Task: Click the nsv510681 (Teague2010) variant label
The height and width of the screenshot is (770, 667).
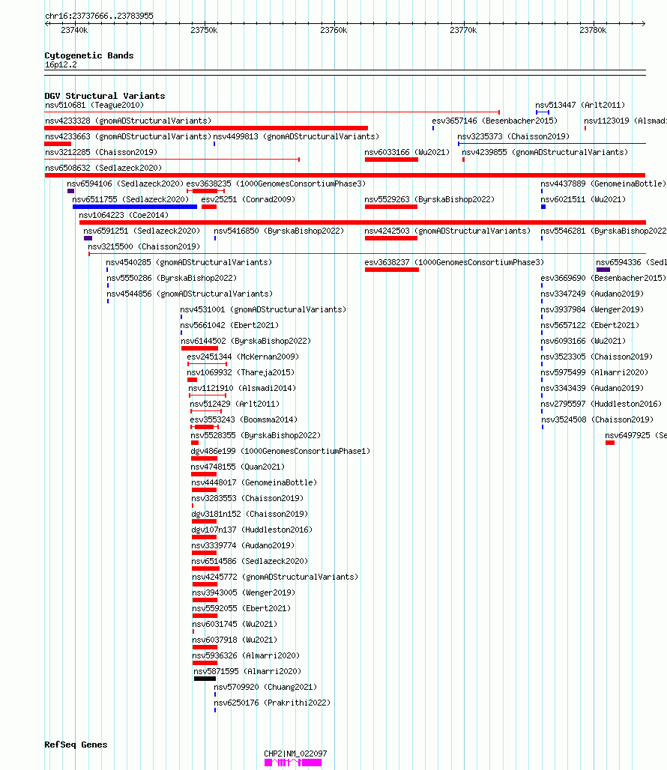Action: point(94,105)
